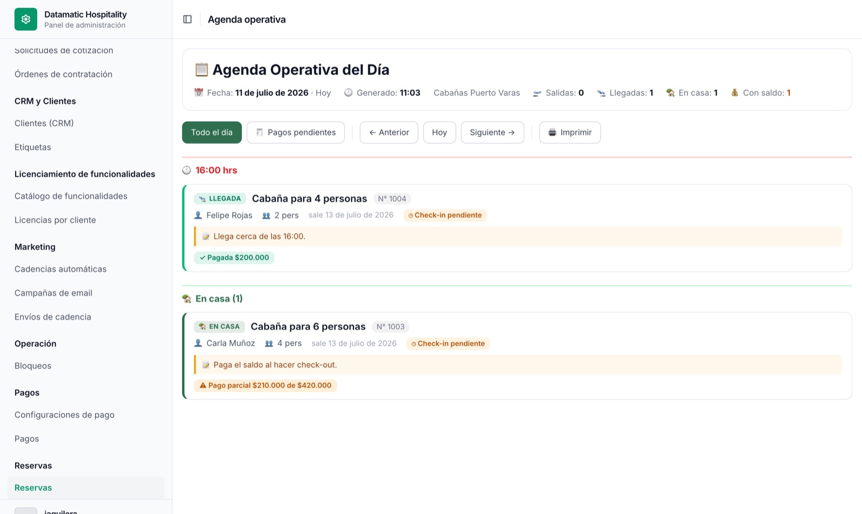862x514 pixels.
Task: Click the CRM y Clientes section heading
Action: coord(45,101)
